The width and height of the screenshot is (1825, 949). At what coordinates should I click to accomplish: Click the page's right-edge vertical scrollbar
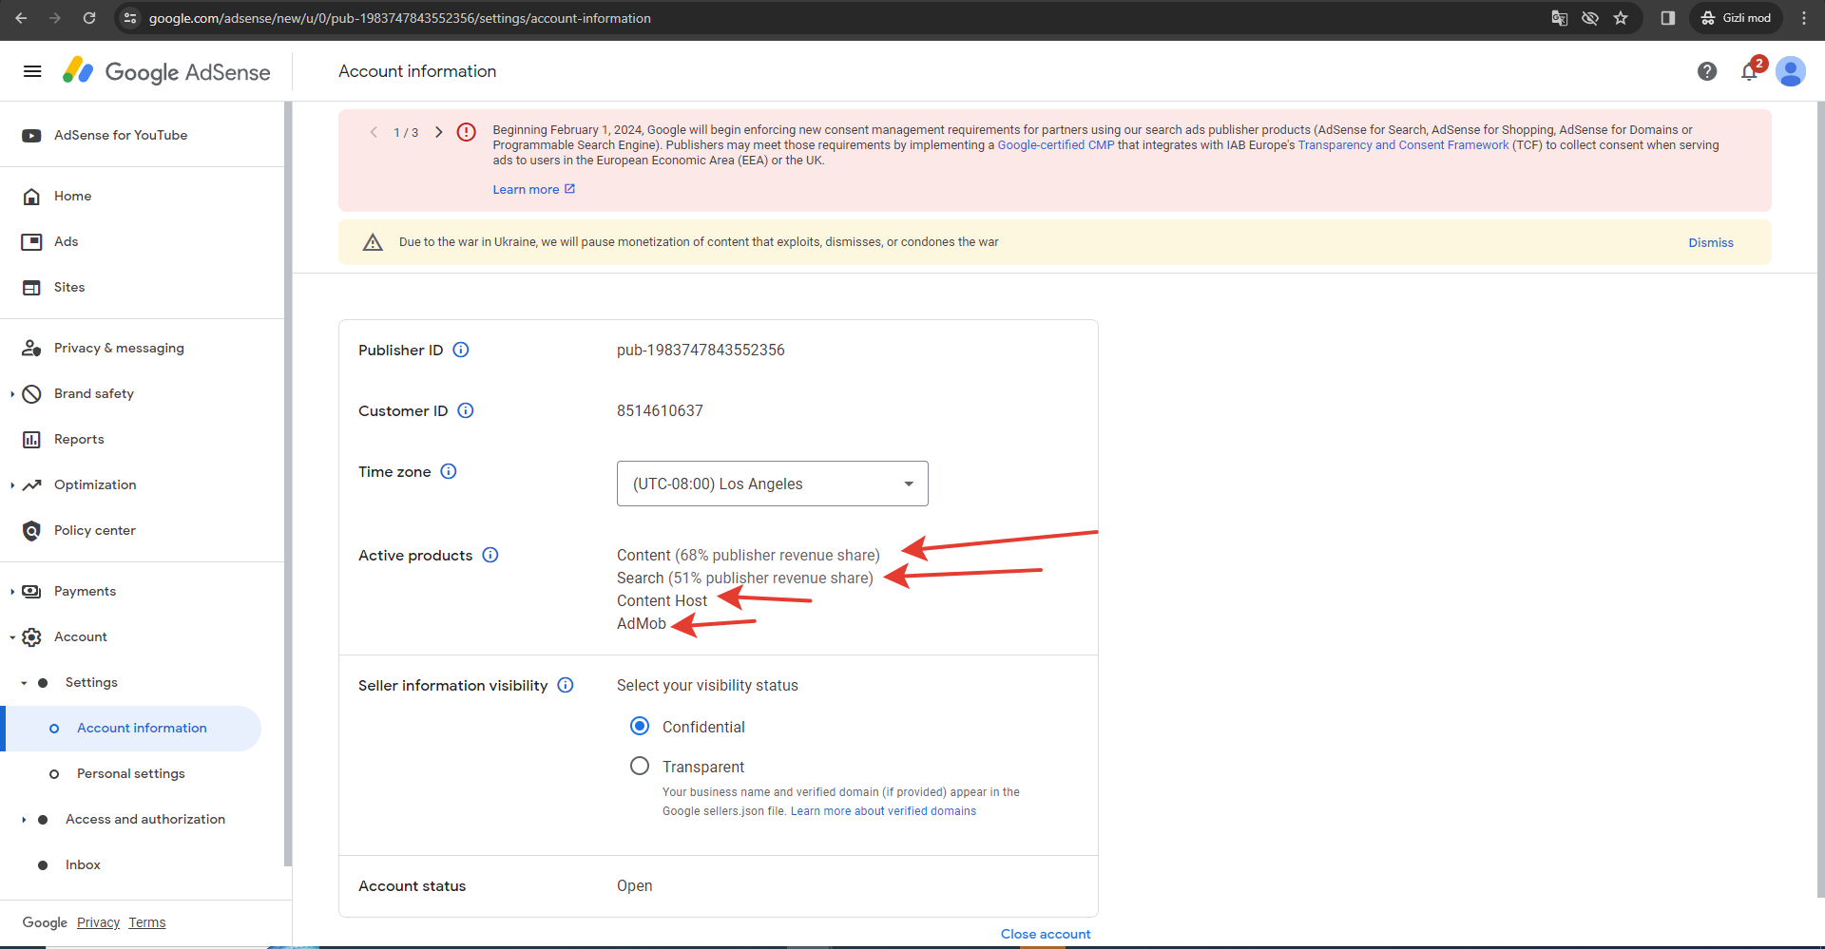point(1820,499)
